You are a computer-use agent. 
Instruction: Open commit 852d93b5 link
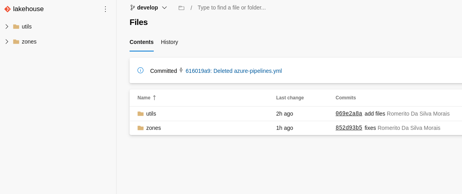click(x=349, y=128)
